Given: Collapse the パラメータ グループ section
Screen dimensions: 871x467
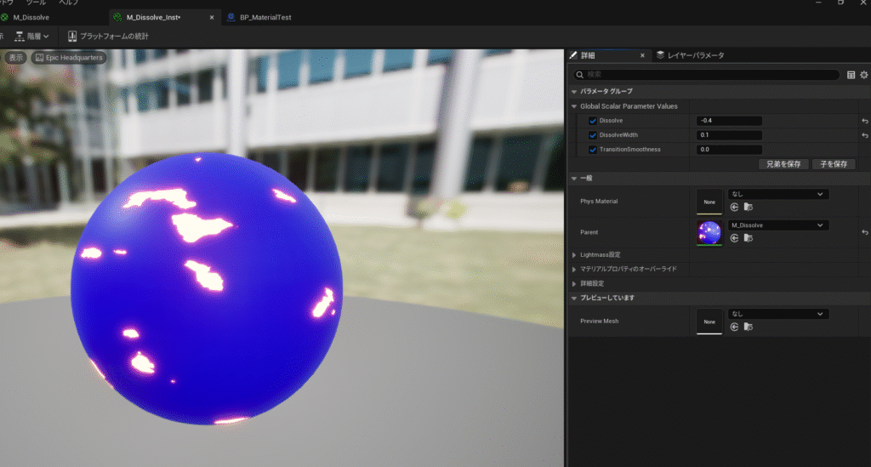Looking at the screenshot, I should (574, 91).
